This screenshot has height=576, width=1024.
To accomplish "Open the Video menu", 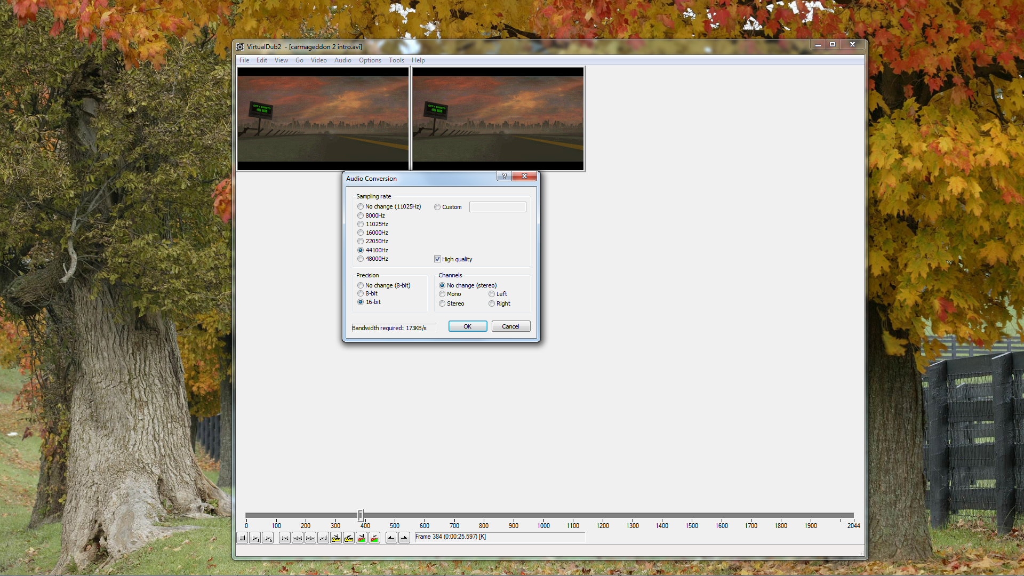I will click(318, 60).
